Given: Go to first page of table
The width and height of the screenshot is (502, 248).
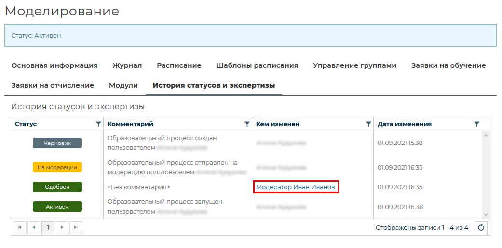Looking at the screenshot, I should click(x=20, y=227).
